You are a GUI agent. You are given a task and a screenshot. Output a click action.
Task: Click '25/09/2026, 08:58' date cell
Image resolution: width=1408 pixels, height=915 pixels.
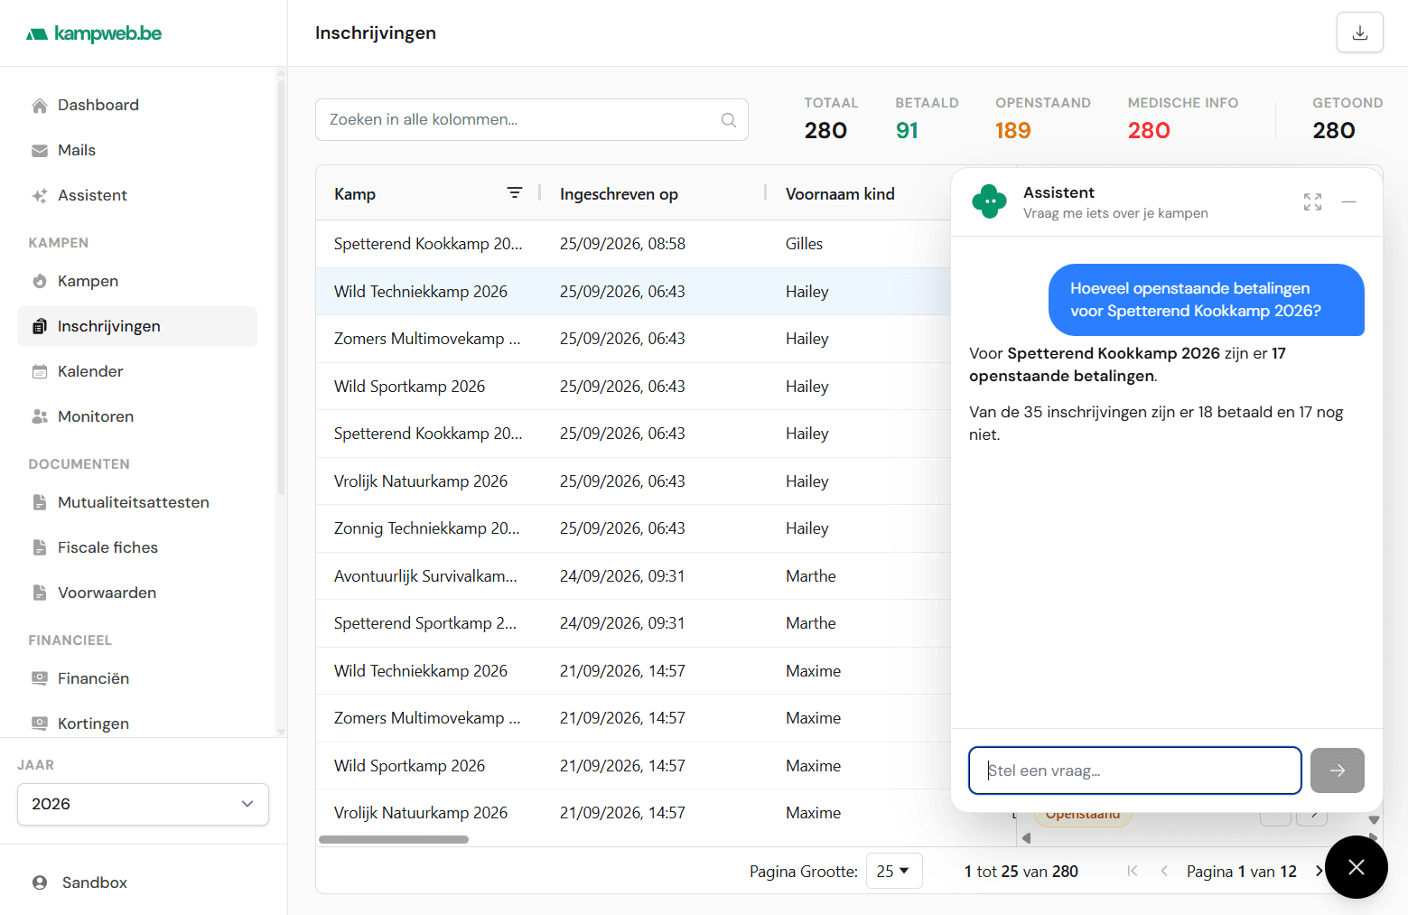(x=622, y=244)
